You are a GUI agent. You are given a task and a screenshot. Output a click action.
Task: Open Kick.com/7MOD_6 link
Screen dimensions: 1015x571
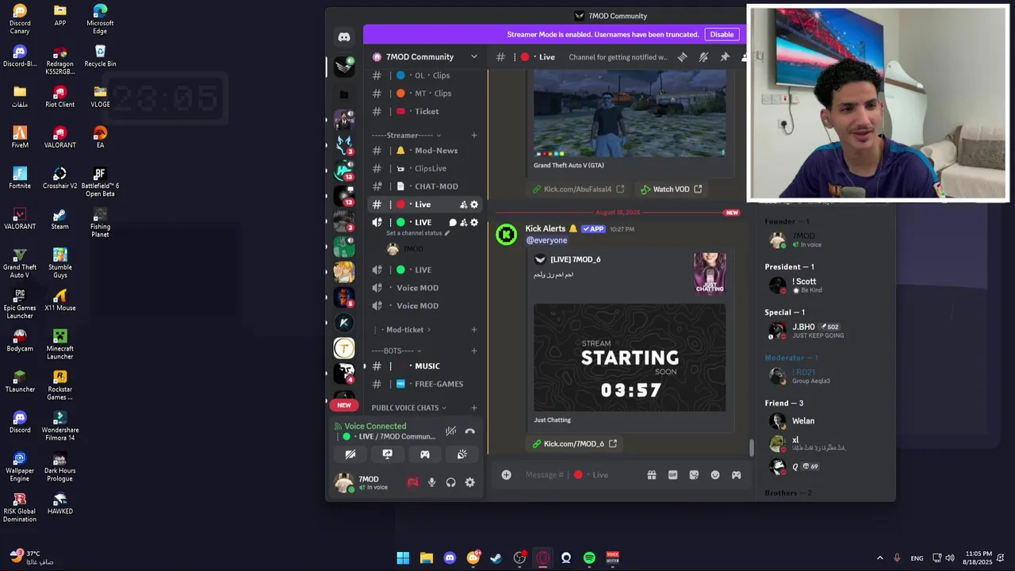pos(574,444)
